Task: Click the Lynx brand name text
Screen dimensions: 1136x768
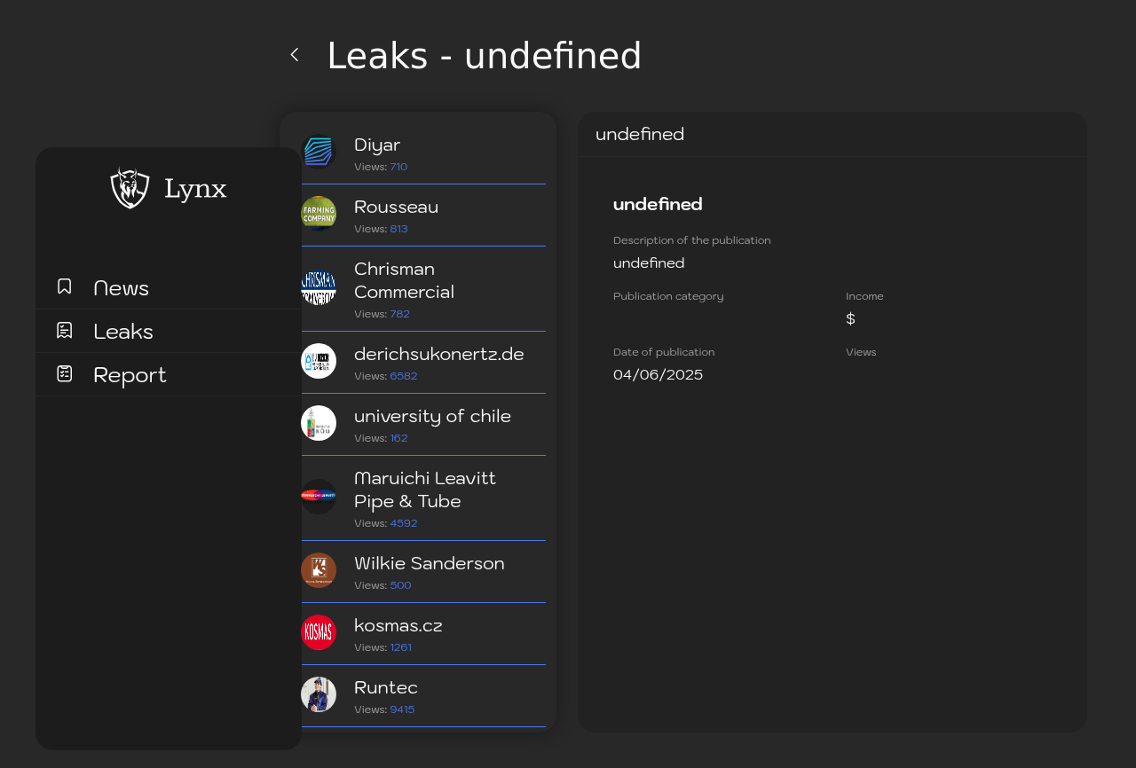Action: 195,189
